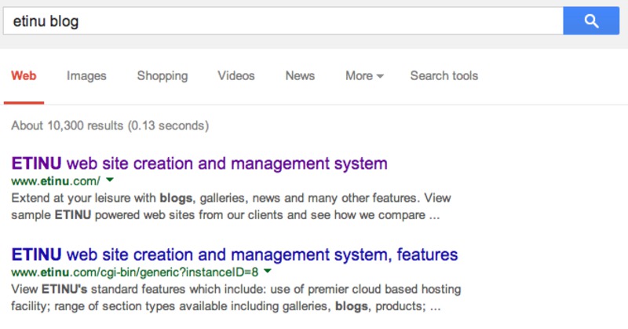Image resolution: width=628 pixels, height=329 pixels.
Task: Show the News results tab
Action: (x=300, y=76)
